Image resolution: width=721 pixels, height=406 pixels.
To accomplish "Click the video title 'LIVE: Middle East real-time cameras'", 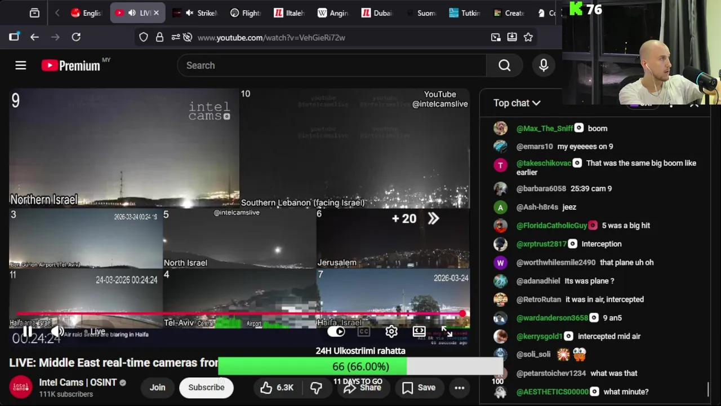I will (x=113, y=363).
